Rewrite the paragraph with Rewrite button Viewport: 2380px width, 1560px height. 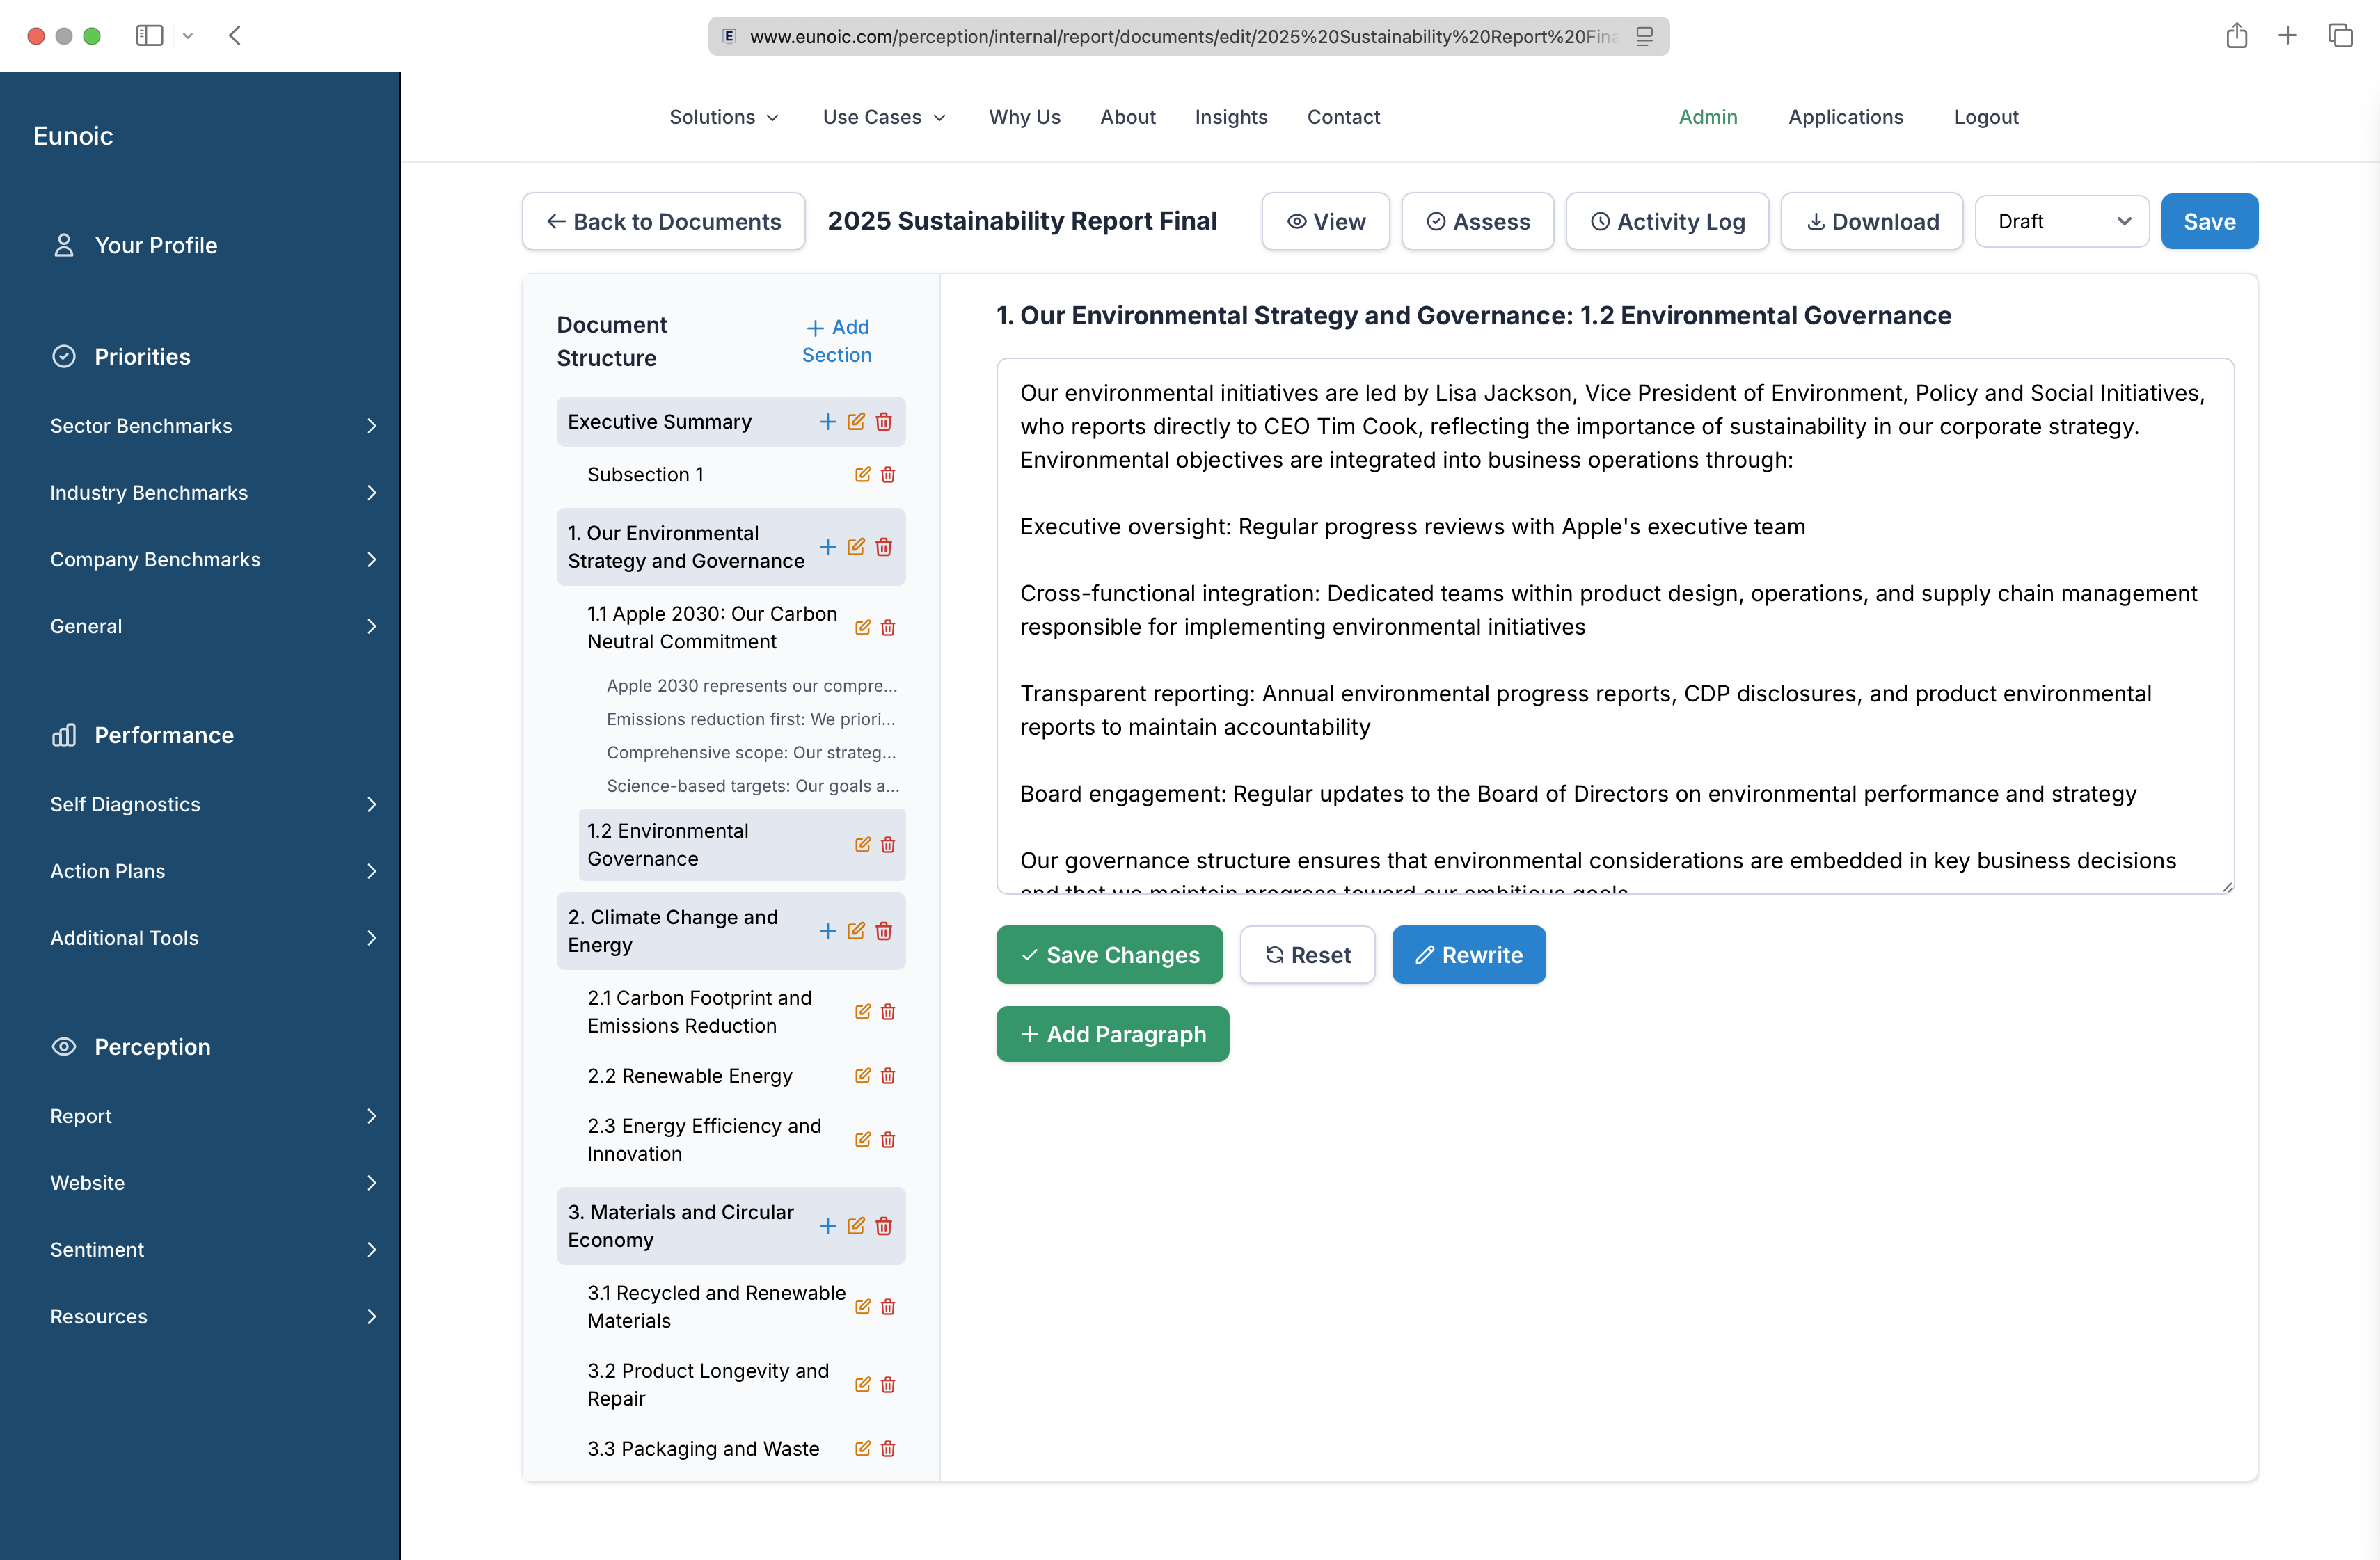point(1468,955)
